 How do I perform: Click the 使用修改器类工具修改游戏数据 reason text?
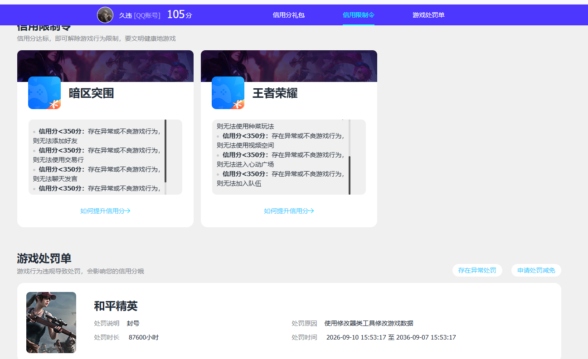pos(369,323)
